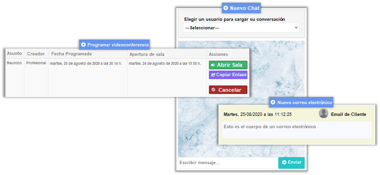Click the Cancelar button
This screenshot has width=380, height=175.
tap(228, 90)
